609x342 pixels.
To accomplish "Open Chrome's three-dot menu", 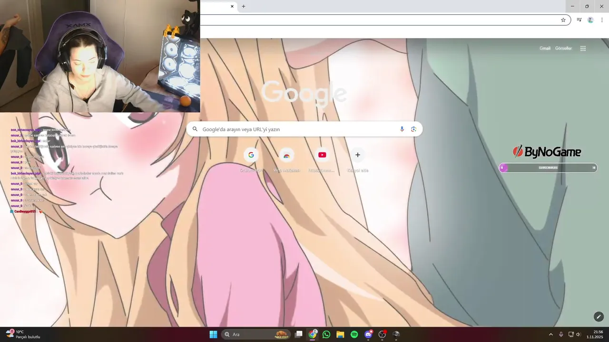I will pos(602,20).
